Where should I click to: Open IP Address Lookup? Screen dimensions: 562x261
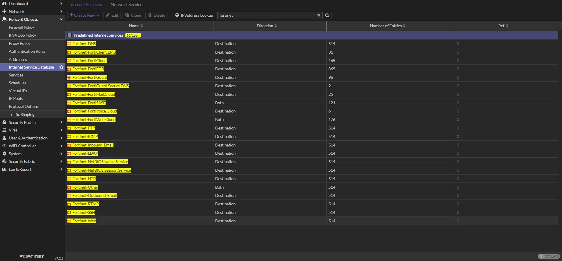[194, 15]
